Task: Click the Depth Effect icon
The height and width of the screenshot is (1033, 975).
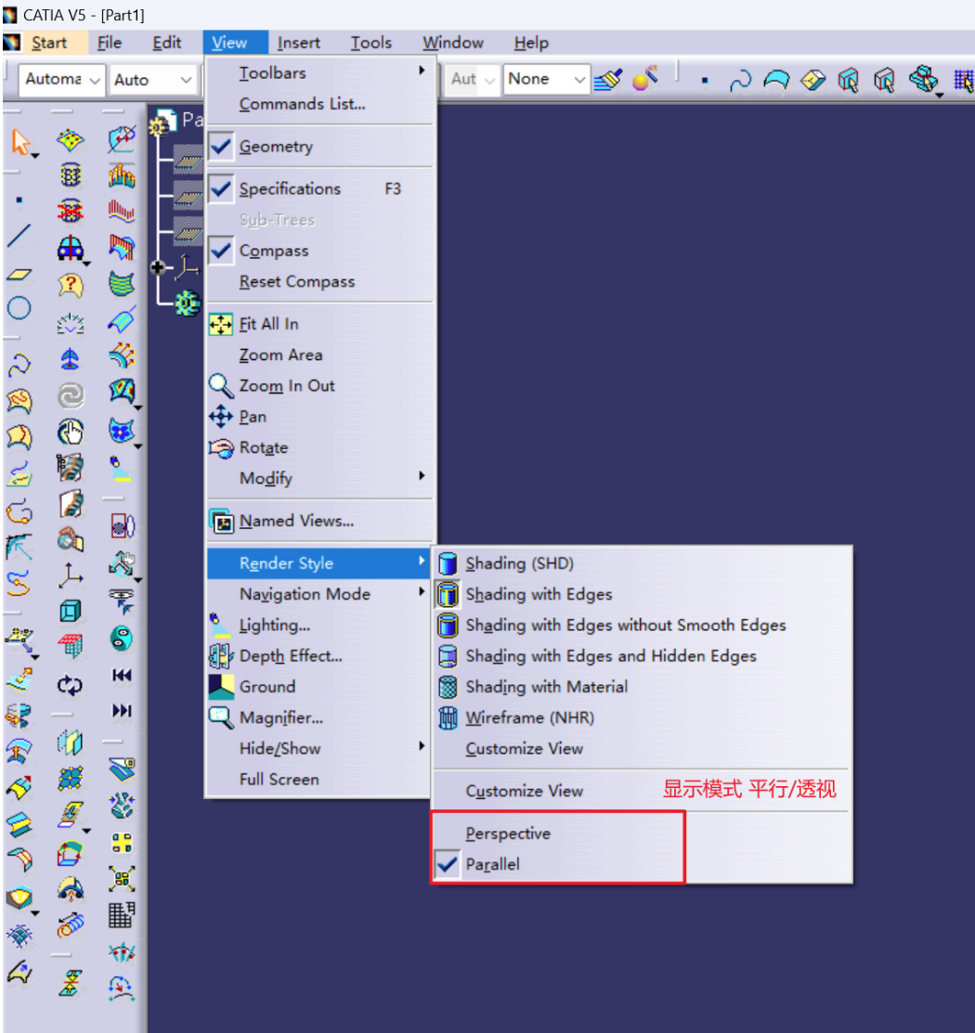Action: tap(221, 655)
